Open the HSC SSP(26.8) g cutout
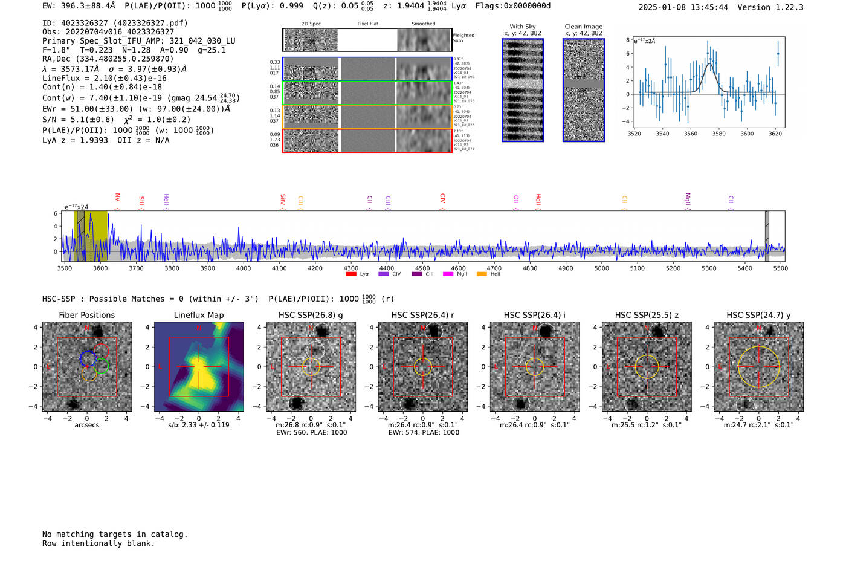This screenshot has height=576, width=846. click(311, 367)
